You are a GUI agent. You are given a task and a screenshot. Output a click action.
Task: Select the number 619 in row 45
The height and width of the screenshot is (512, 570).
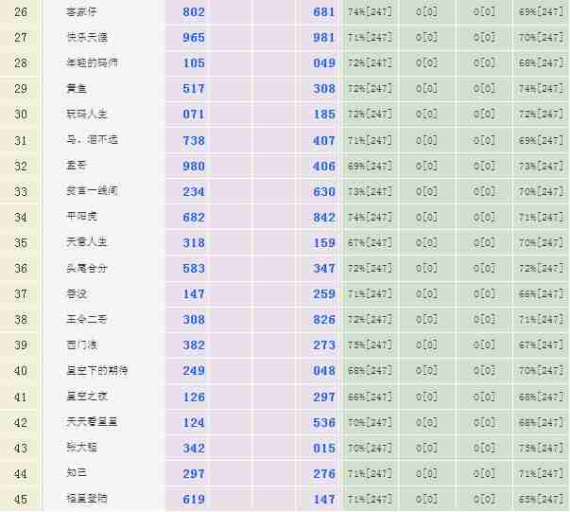(193, 500)
